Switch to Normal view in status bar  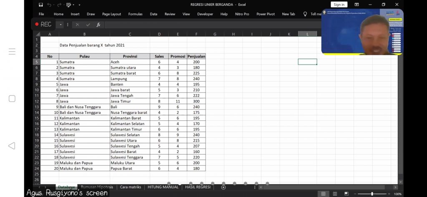click(323, 194)
